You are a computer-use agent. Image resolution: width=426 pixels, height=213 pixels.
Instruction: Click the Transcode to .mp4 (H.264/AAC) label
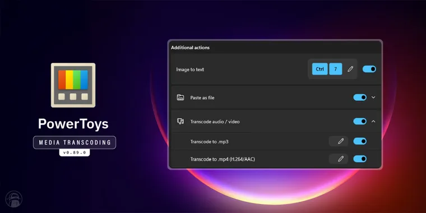pyautogui.click(x=223, y=159)
